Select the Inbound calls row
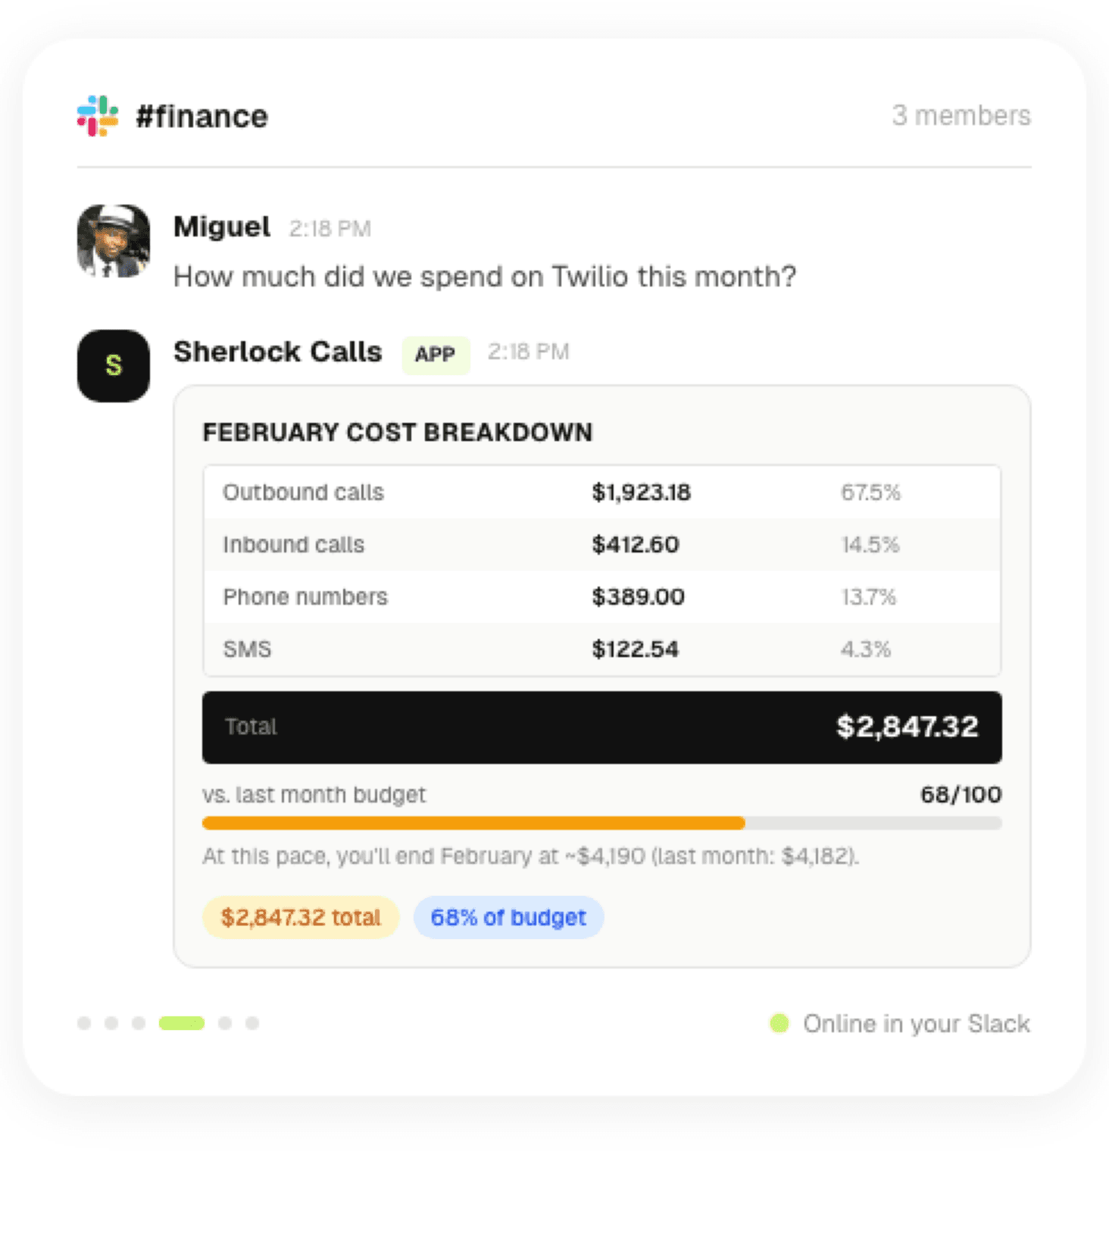The height and width of the screenshot is (1246, 1109). tap(601, 545)
